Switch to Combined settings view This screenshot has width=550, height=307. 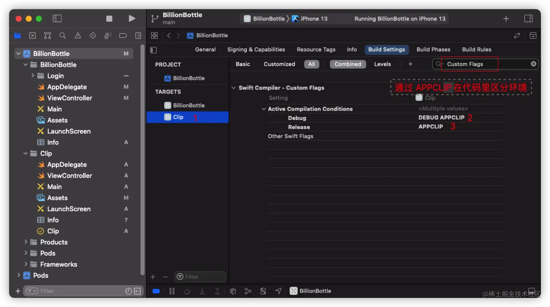[348, 64]
